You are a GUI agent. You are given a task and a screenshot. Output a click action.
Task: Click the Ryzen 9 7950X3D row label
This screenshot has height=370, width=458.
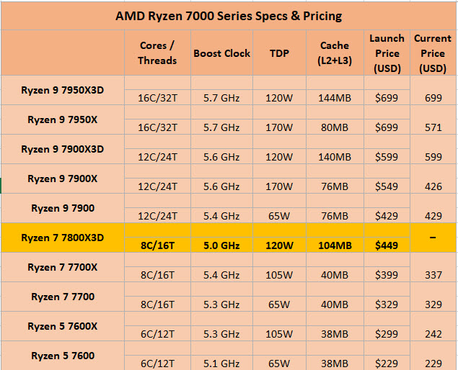coord(62,90)
